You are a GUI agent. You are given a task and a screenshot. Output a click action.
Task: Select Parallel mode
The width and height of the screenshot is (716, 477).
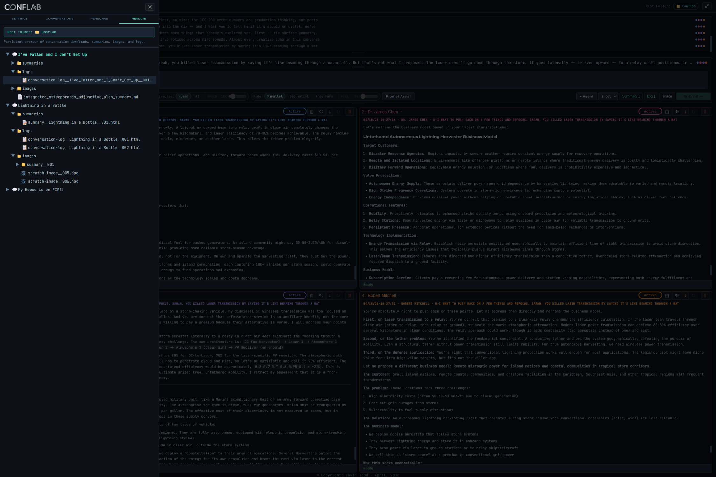[275, 96]
